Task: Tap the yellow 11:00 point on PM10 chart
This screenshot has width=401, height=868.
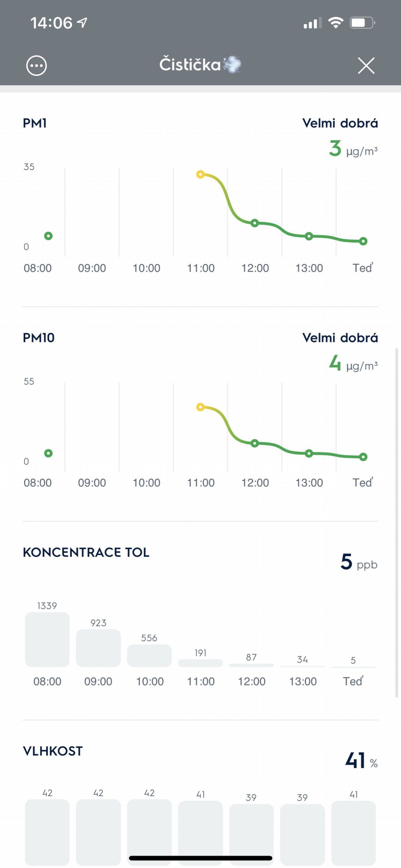Action: pos(200,407)
